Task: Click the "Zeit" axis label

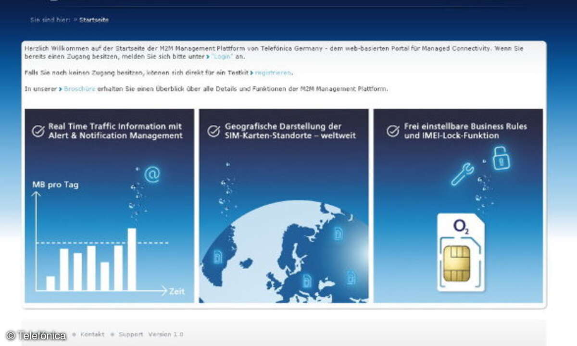Action: pos(176,291)
